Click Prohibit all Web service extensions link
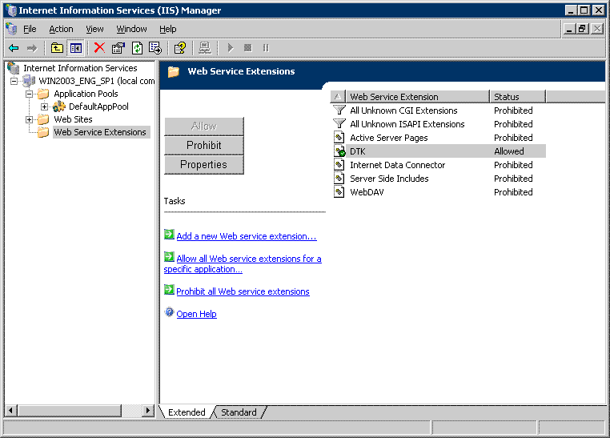The image size is (610, 438). pos(243,291)
